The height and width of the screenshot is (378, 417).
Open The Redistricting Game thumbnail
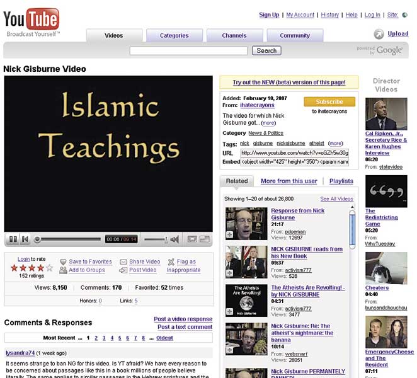(x=386, y=192)
